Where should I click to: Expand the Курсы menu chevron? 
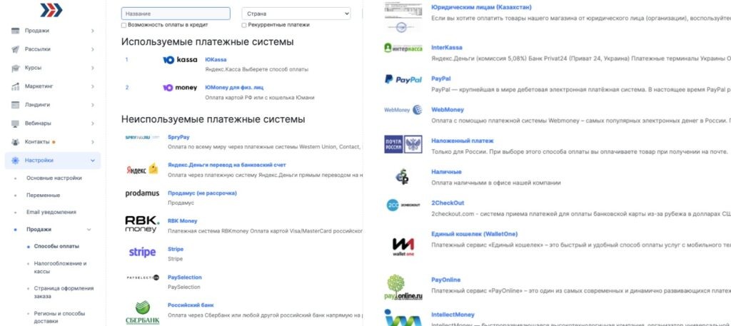click(x=92, y=68)
